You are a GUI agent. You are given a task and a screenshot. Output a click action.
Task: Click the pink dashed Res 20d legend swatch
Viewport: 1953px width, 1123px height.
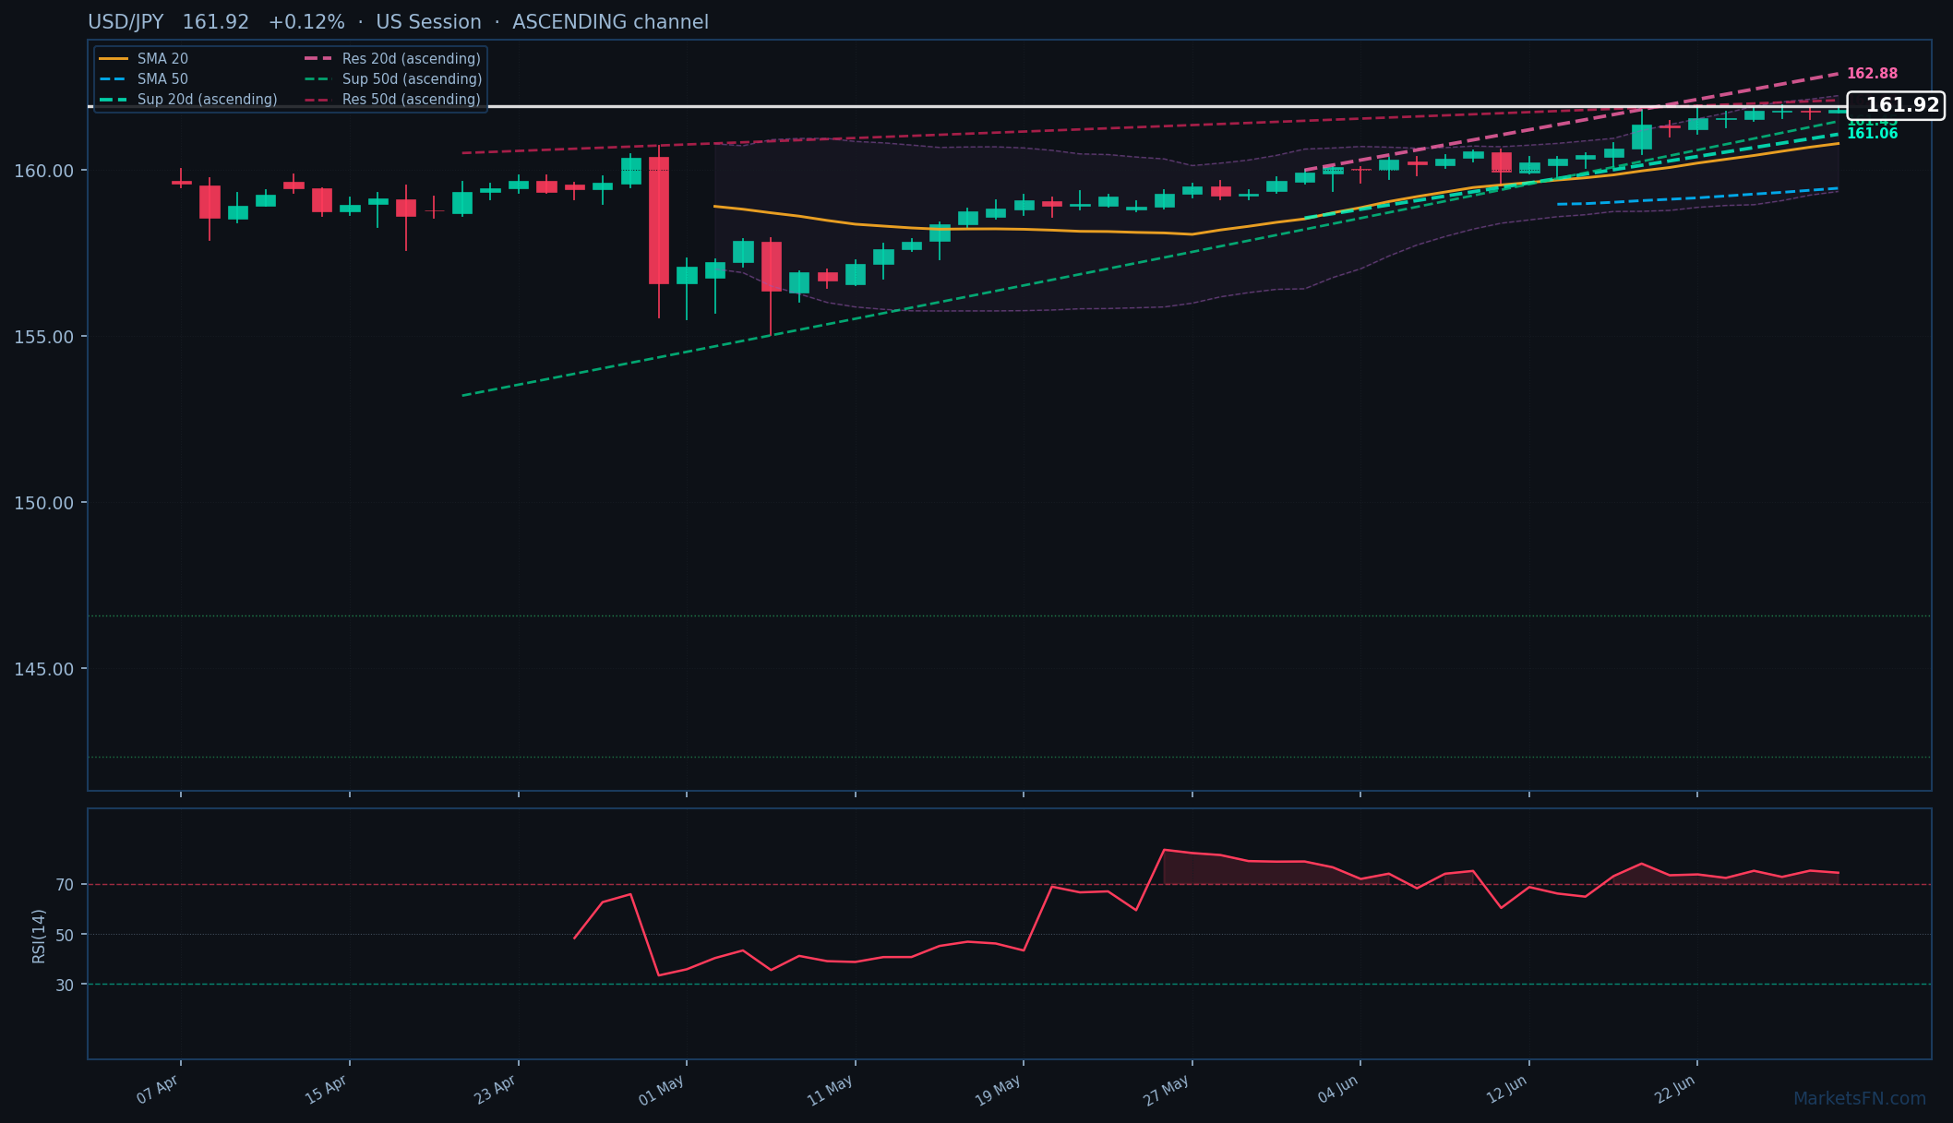(x=318, y=59)
